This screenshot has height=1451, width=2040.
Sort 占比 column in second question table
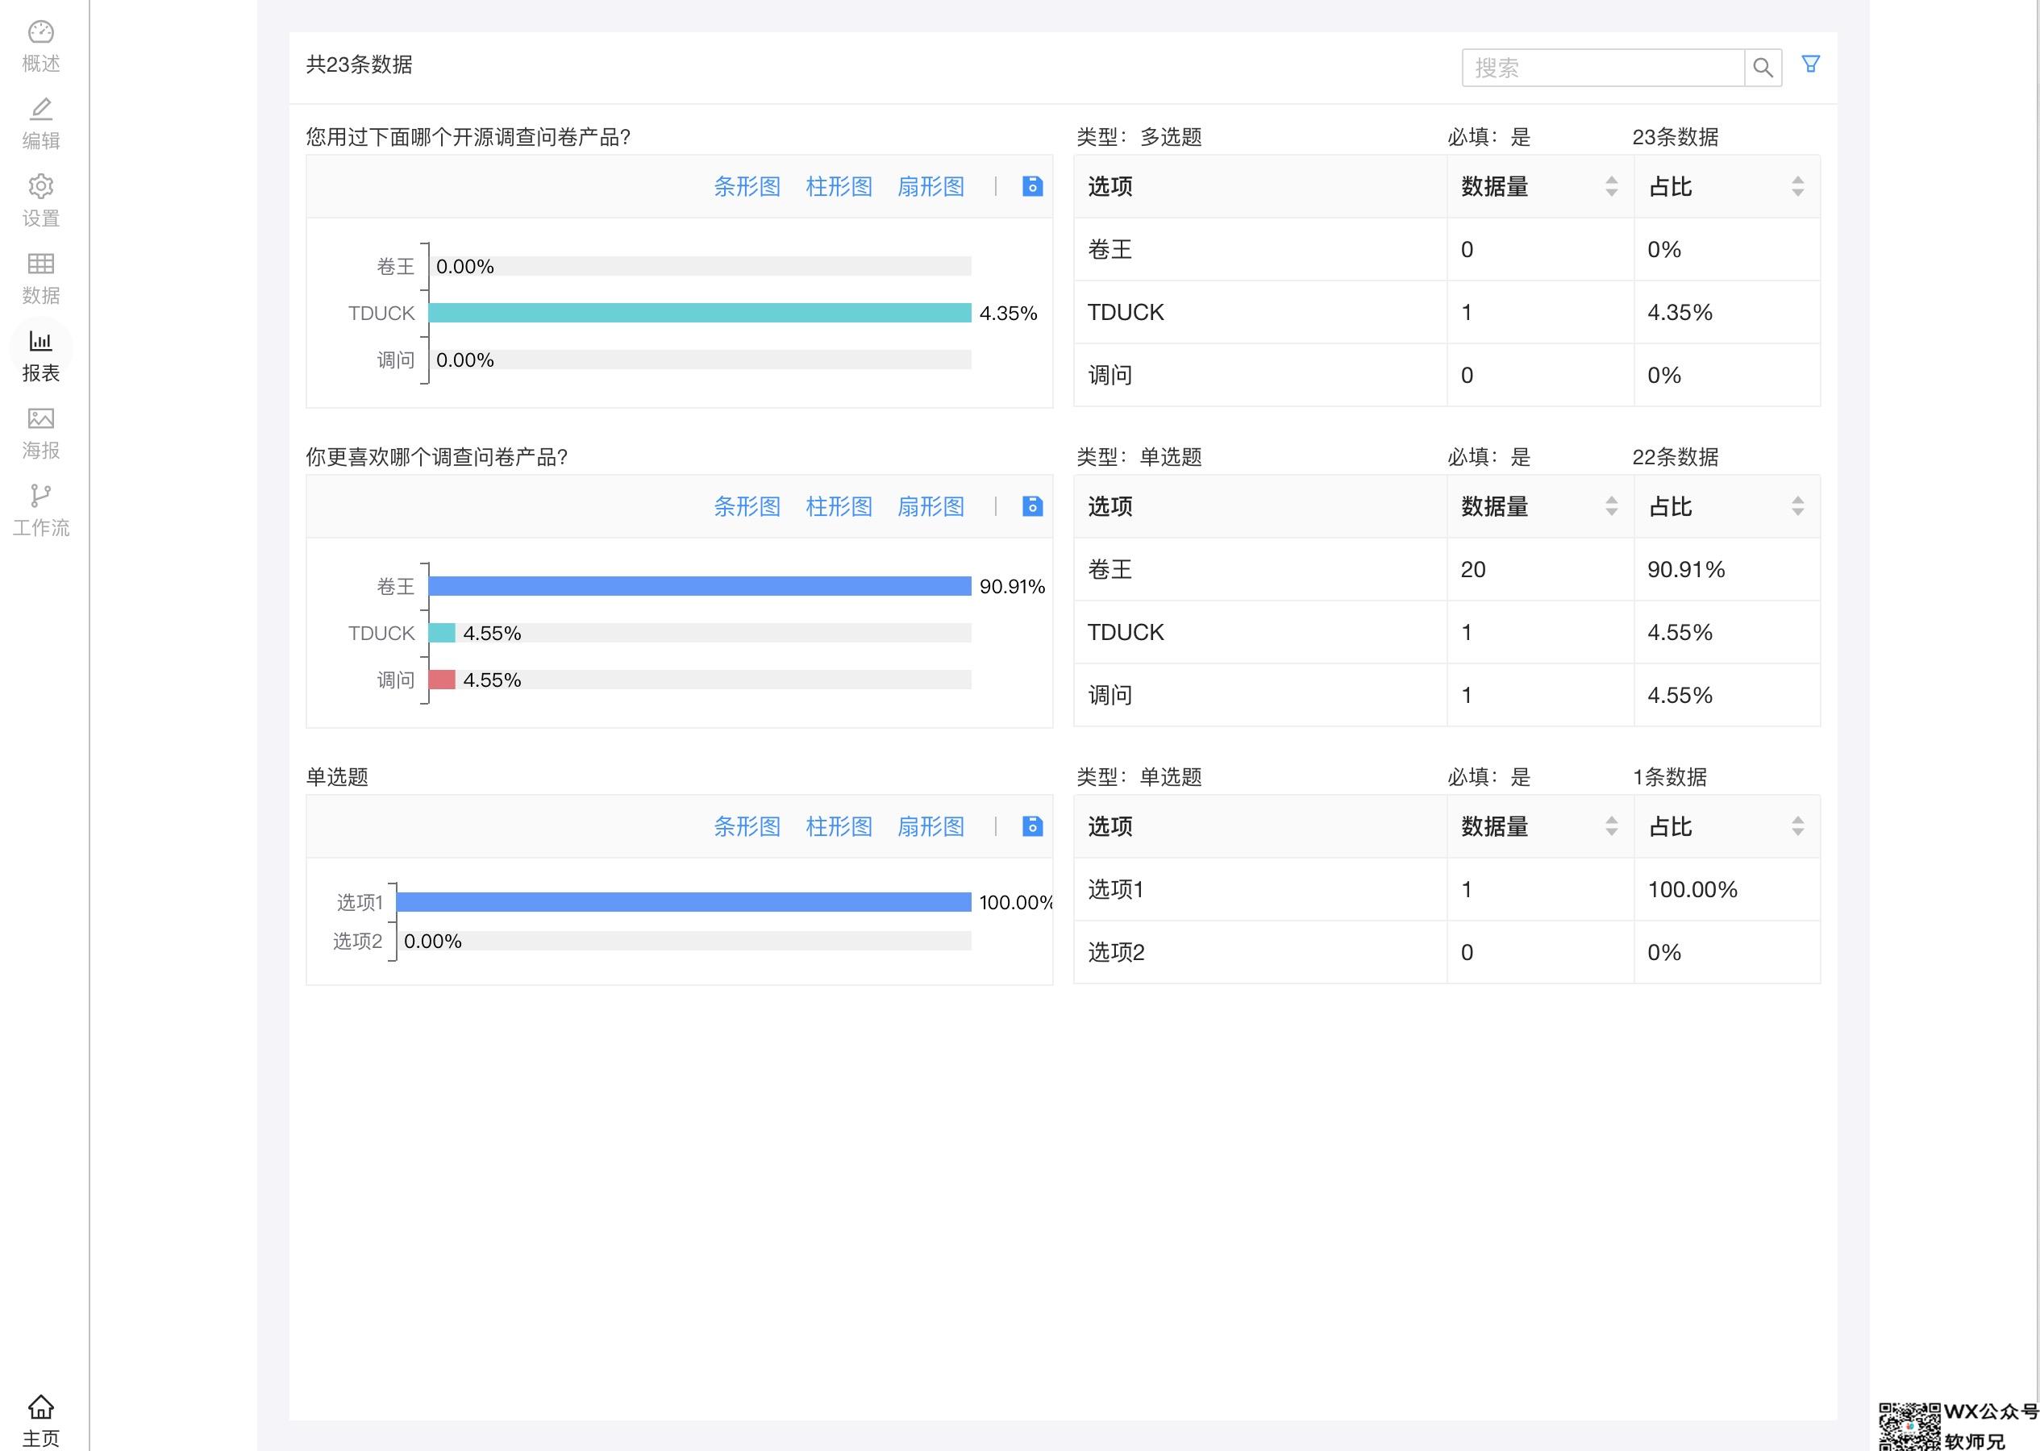(1798, 505)
